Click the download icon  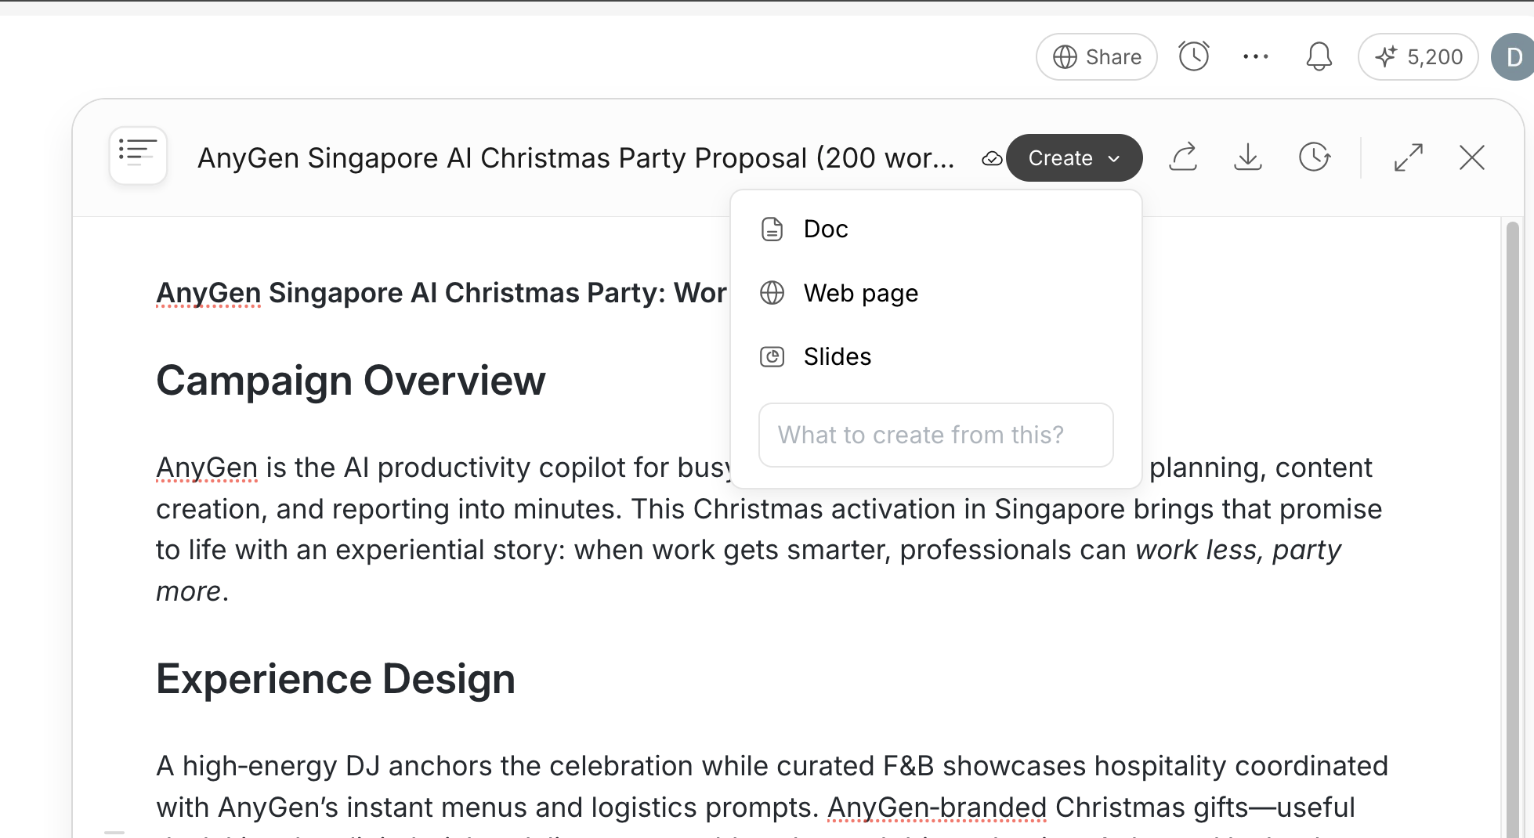pyautogui.click(x=1247, y=157)
